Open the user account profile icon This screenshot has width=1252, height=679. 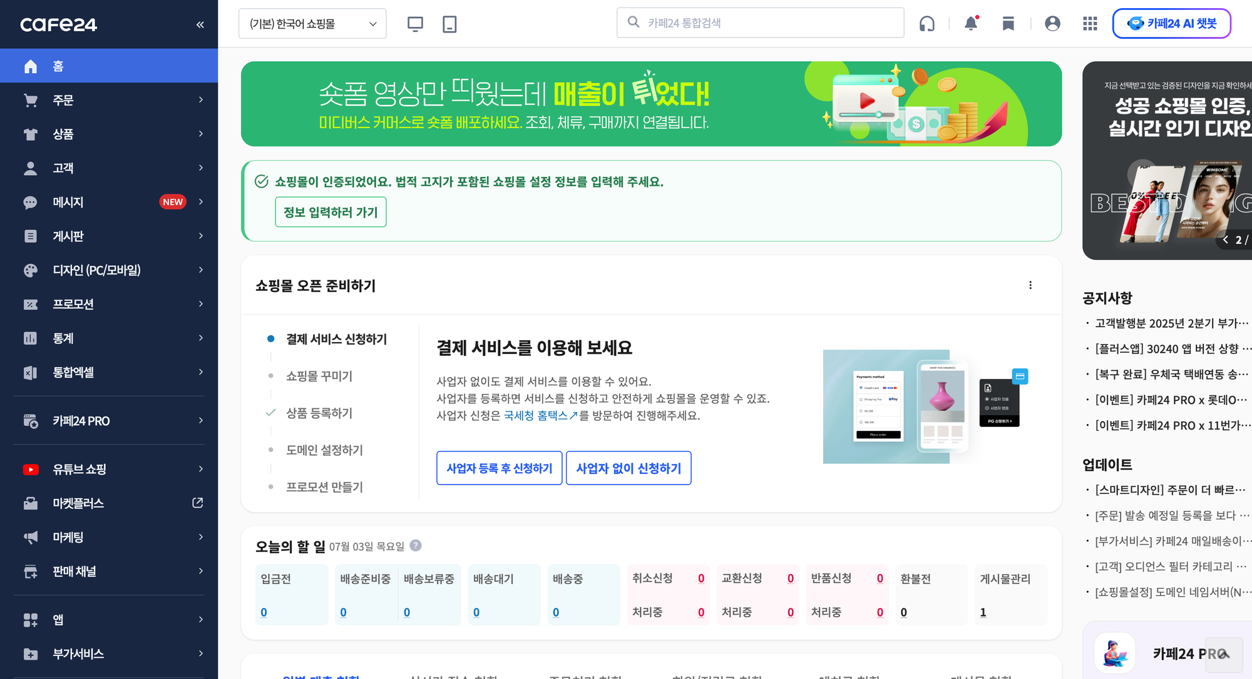point(1052,24)
